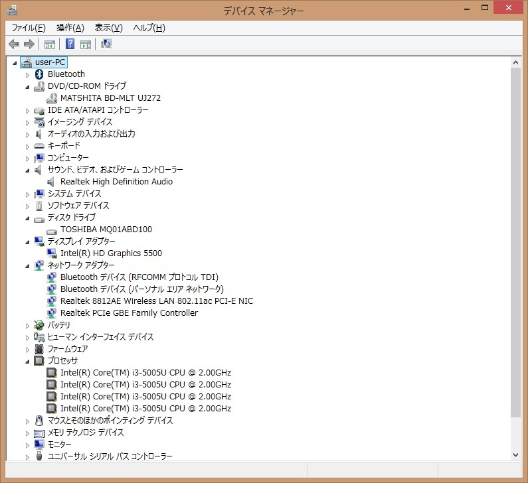Click the mouse icon beside マウスとそのほかのポインティング デバイス
Screen dimensions: 528x483
coord(39,421)
